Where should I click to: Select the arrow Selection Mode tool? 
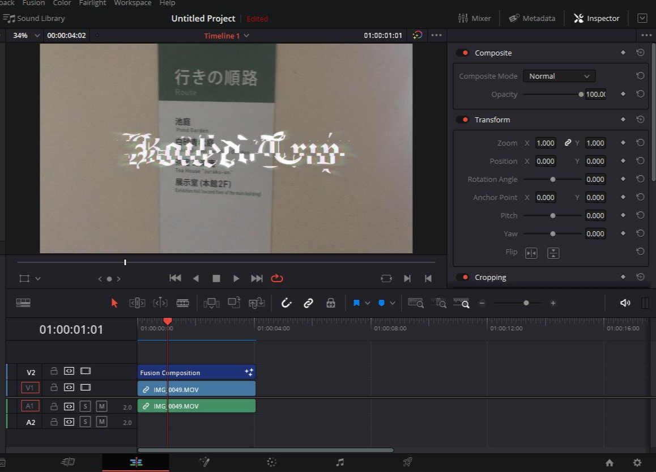(x=114, y=303)
